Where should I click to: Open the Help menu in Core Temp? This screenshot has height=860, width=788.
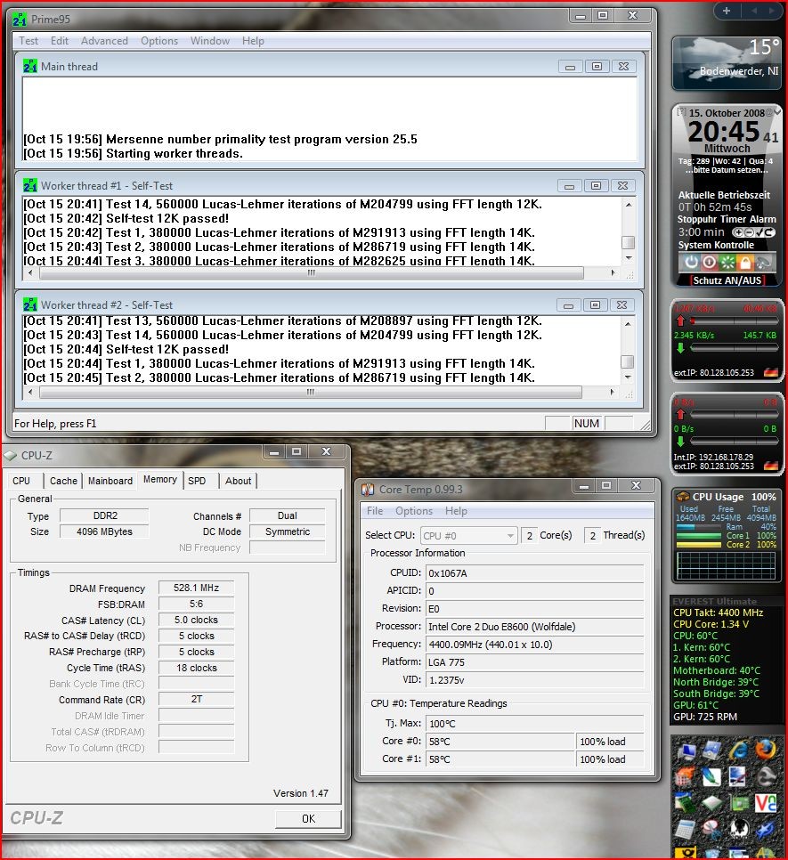click(x=456, y=511)
